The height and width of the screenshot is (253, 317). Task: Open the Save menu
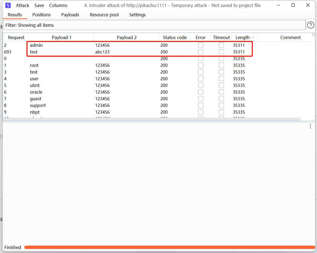39,5
